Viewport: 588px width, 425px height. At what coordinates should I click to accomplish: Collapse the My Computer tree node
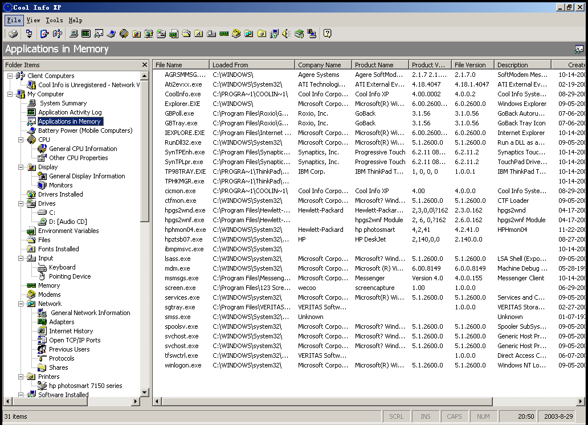(10, 94)
